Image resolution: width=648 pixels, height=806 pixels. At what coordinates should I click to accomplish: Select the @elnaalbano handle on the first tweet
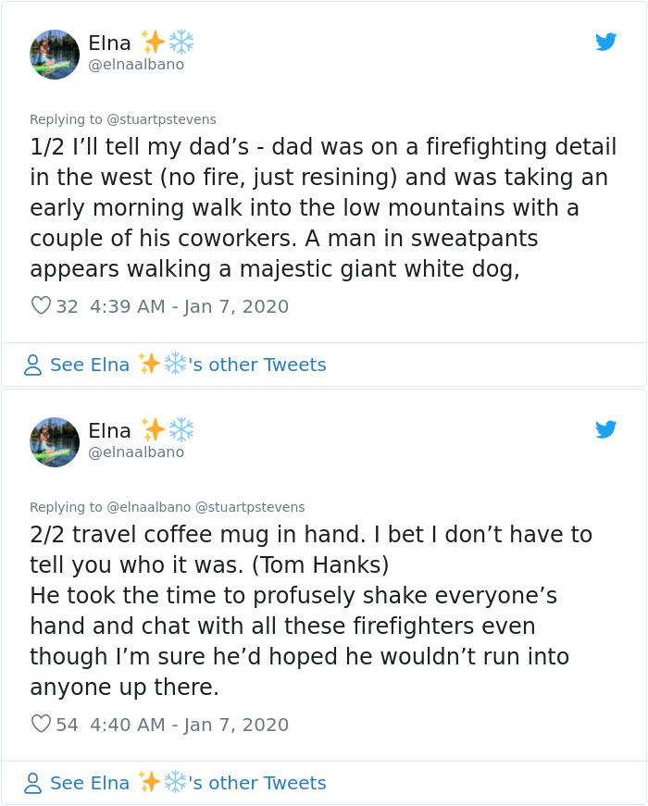(140, 65)
